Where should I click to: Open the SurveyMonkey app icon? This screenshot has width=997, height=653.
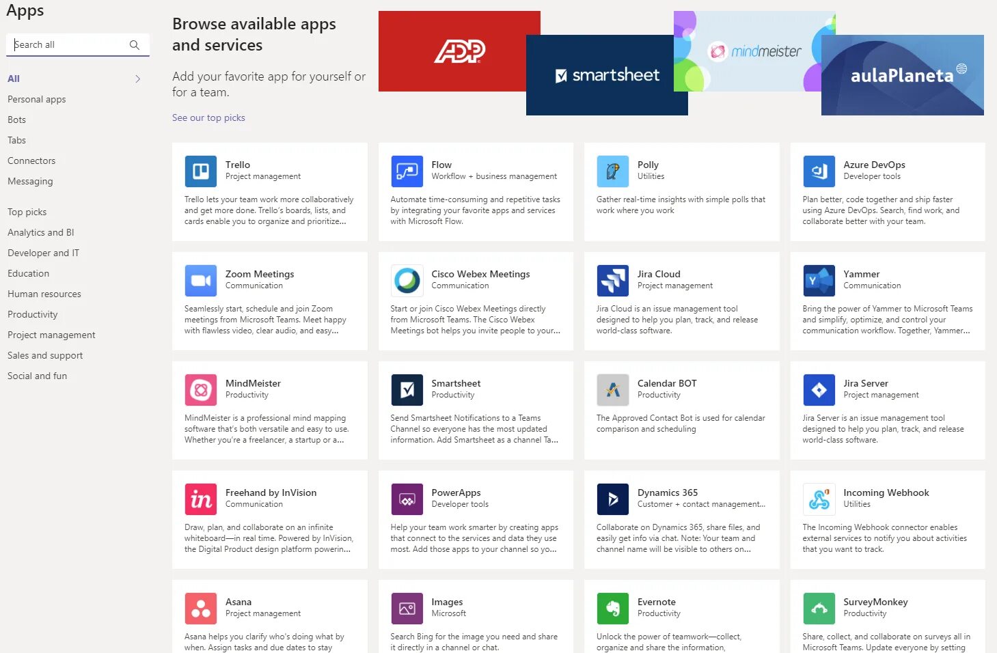(x=819, y=609)
